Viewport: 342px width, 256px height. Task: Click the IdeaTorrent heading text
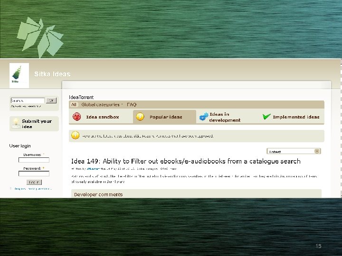tap(81, 97)
